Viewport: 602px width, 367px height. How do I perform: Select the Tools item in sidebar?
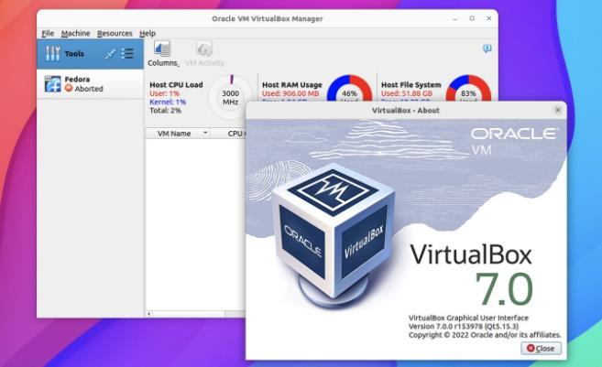coord(90,54)
